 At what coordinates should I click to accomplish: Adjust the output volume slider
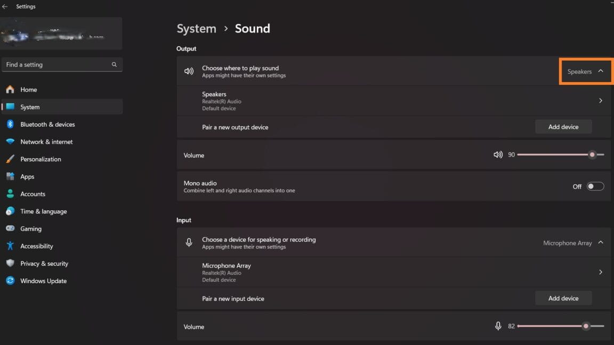(x=560, y=155)
